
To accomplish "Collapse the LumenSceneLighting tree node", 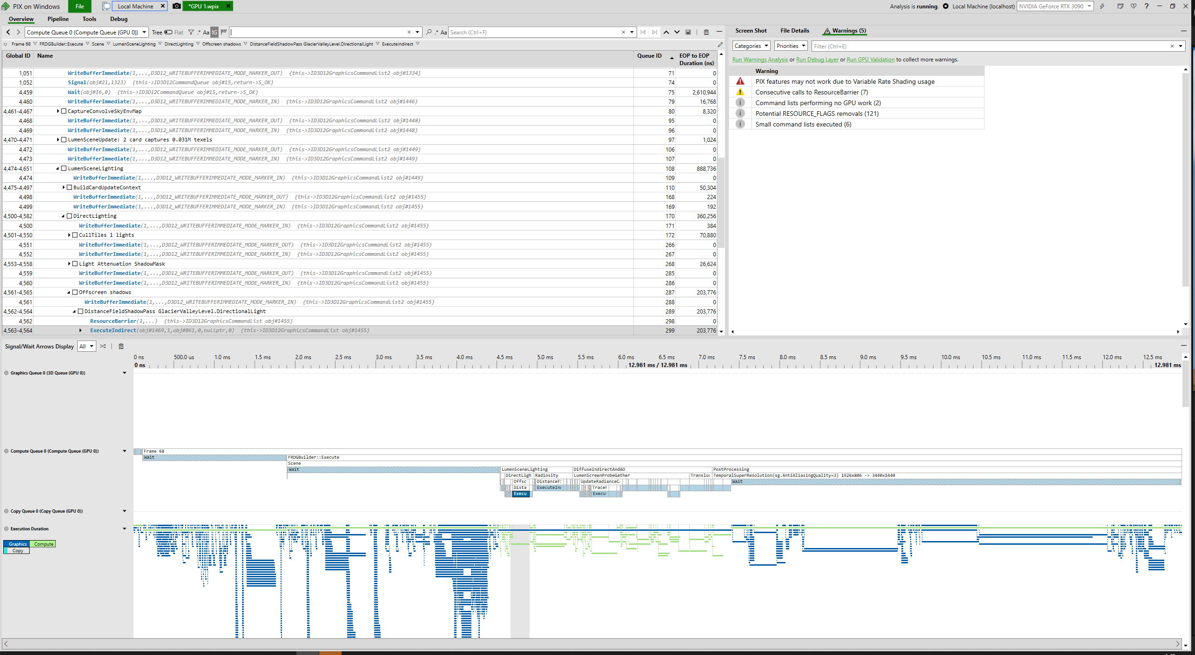I will tap(58, 168).
